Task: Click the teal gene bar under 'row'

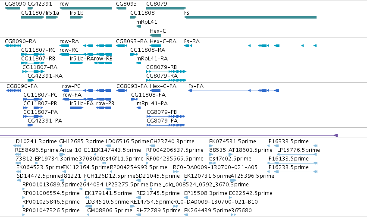Action: point(86,8)
